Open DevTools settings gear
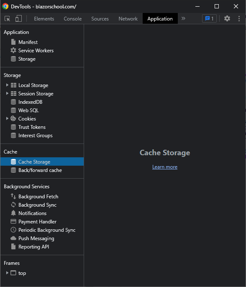This screenshot has width=246, height=287. point(227,18)
